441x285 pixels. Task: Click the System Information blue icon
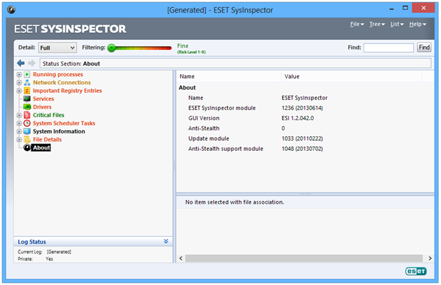point(27,131)
